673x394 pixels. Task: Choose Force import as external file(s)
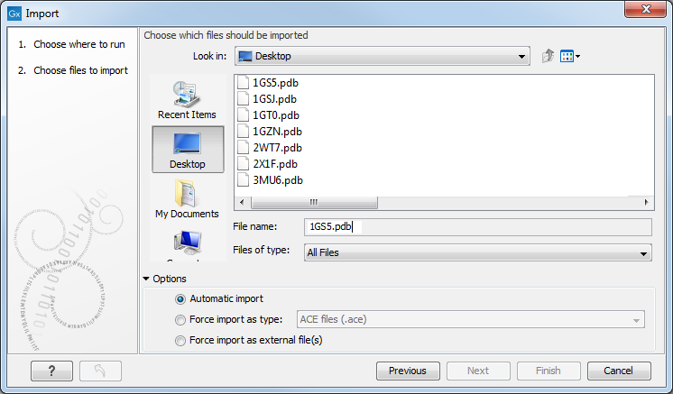(181, 340)
